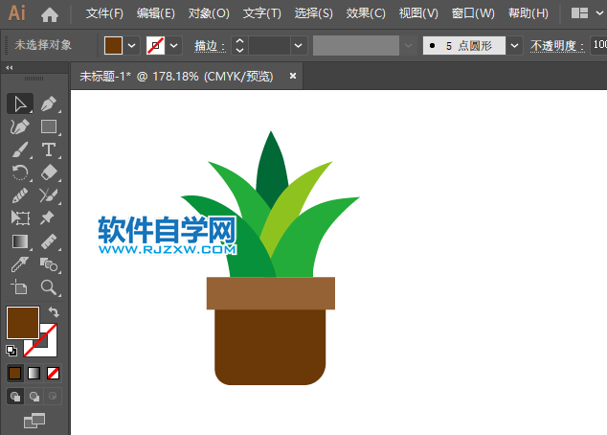Click the Ai application logo
This screenshot has height=435, width=607.
tap(16, 13)
